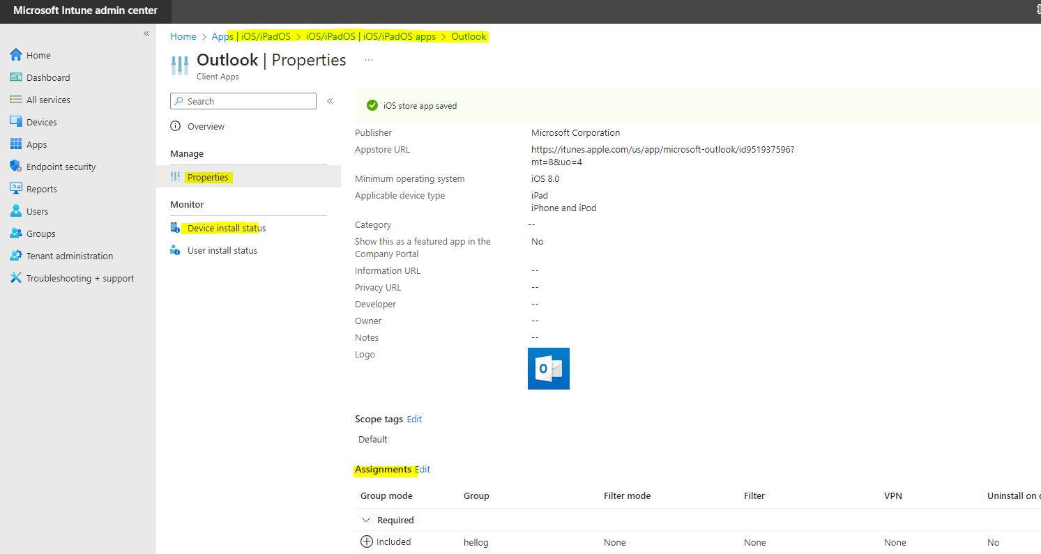
Task: Click the Appstore URL value
Action: point(662,155)
